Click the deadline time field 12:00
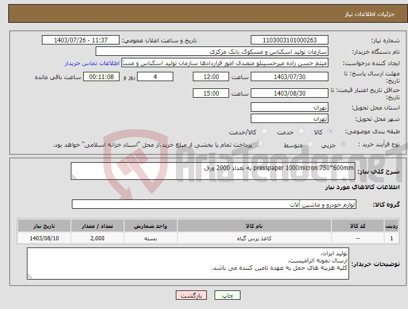The height and width of the screenshot is (309, 408). pyautogui.click(x=211, y=76)
